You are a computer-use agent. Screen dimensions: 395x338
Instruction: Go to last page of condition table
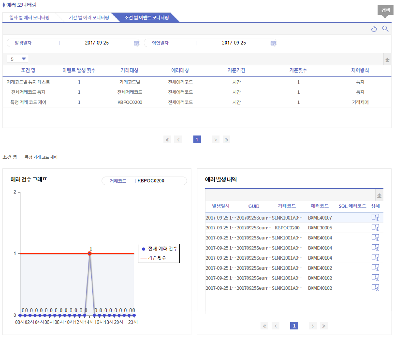pyautogui.click(x=226, y=140)
